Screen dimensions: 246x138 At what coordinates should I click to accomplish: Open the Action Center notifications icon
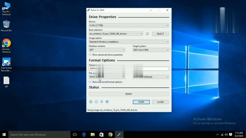pos(231,135)
